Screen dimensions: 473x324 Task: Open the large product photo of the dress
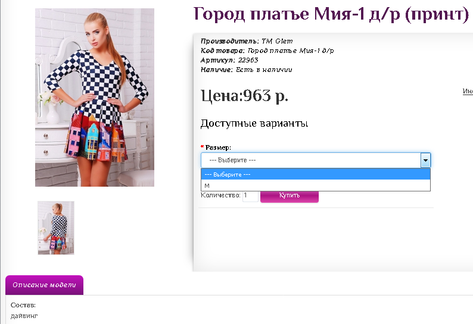[x=95, y=97]
